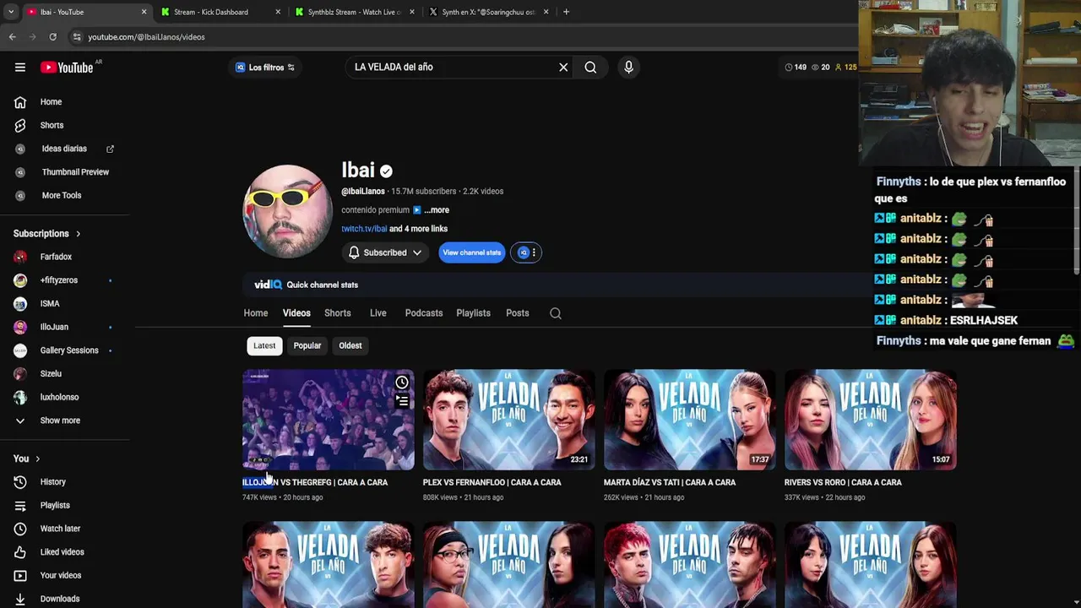Open Plex vs Fernanfloo video thumbnail
The image size is (1081, 608).
click(x=508, y=420)
